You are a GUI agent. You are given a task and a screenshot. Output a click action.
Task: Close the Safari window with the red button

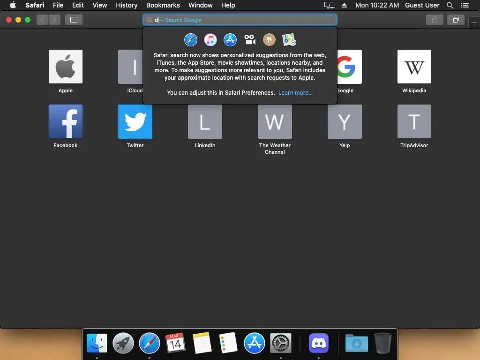tap(9, 20)
